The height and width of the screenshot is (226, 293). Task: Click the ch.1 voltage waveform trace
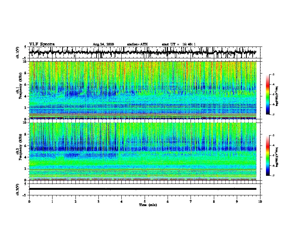click(142, 52)
